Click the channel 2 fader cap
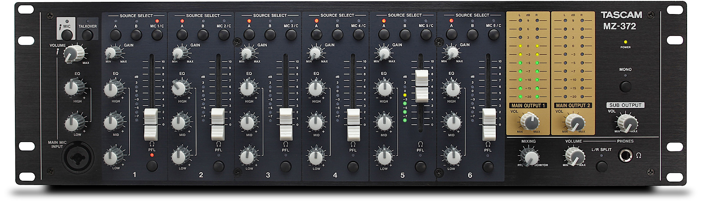The width and height of the screenshot is (702, 211). 218,124
